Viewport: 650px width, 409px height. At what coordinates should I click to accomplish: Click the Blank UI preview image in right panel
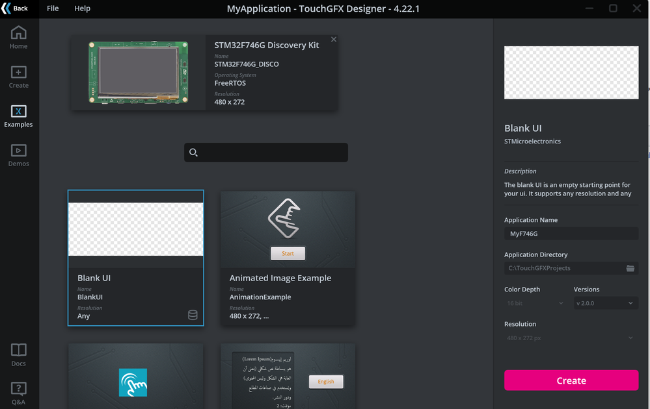[571, 72]
